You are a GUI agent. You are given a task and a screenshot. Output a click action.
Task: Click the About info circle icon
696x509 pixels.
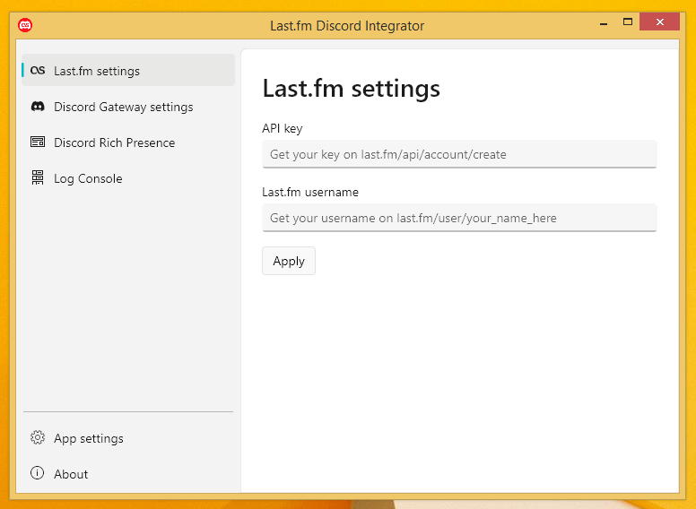[38, 473]
